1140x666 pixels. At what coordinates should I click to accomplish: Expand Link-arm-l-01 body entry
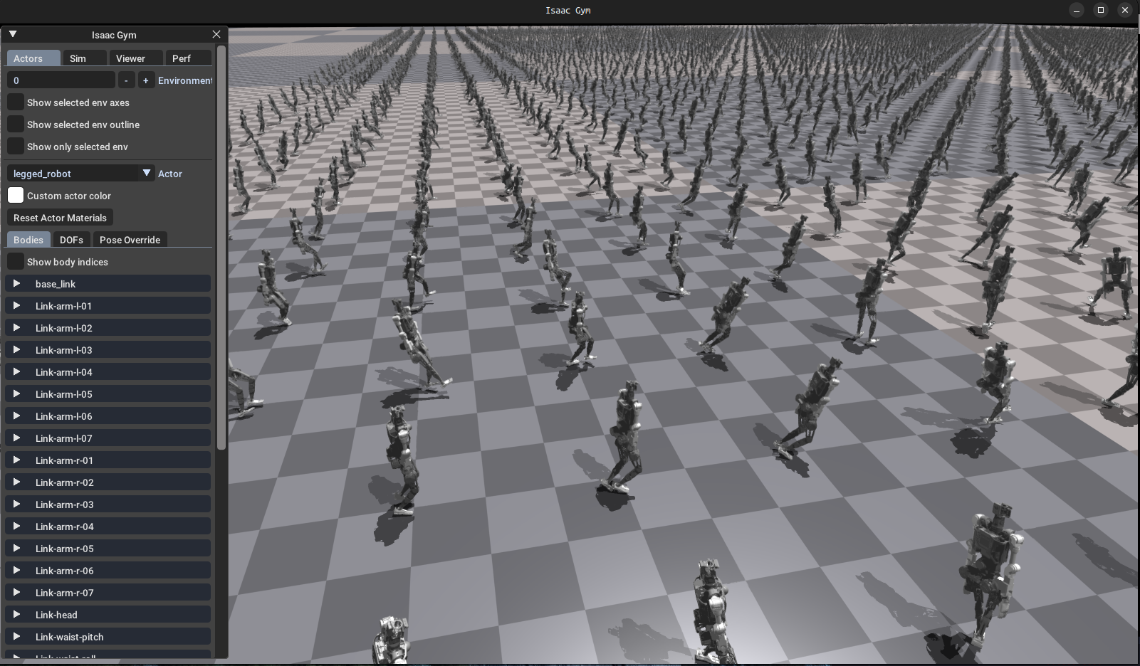coord(108,306)
